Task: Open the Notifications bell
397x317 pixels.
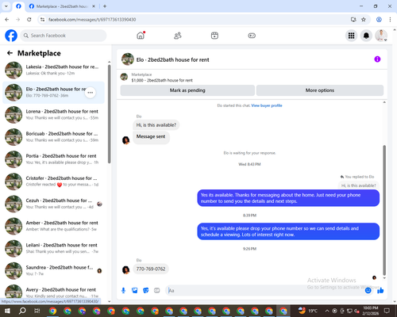Action: pos(366,36)
